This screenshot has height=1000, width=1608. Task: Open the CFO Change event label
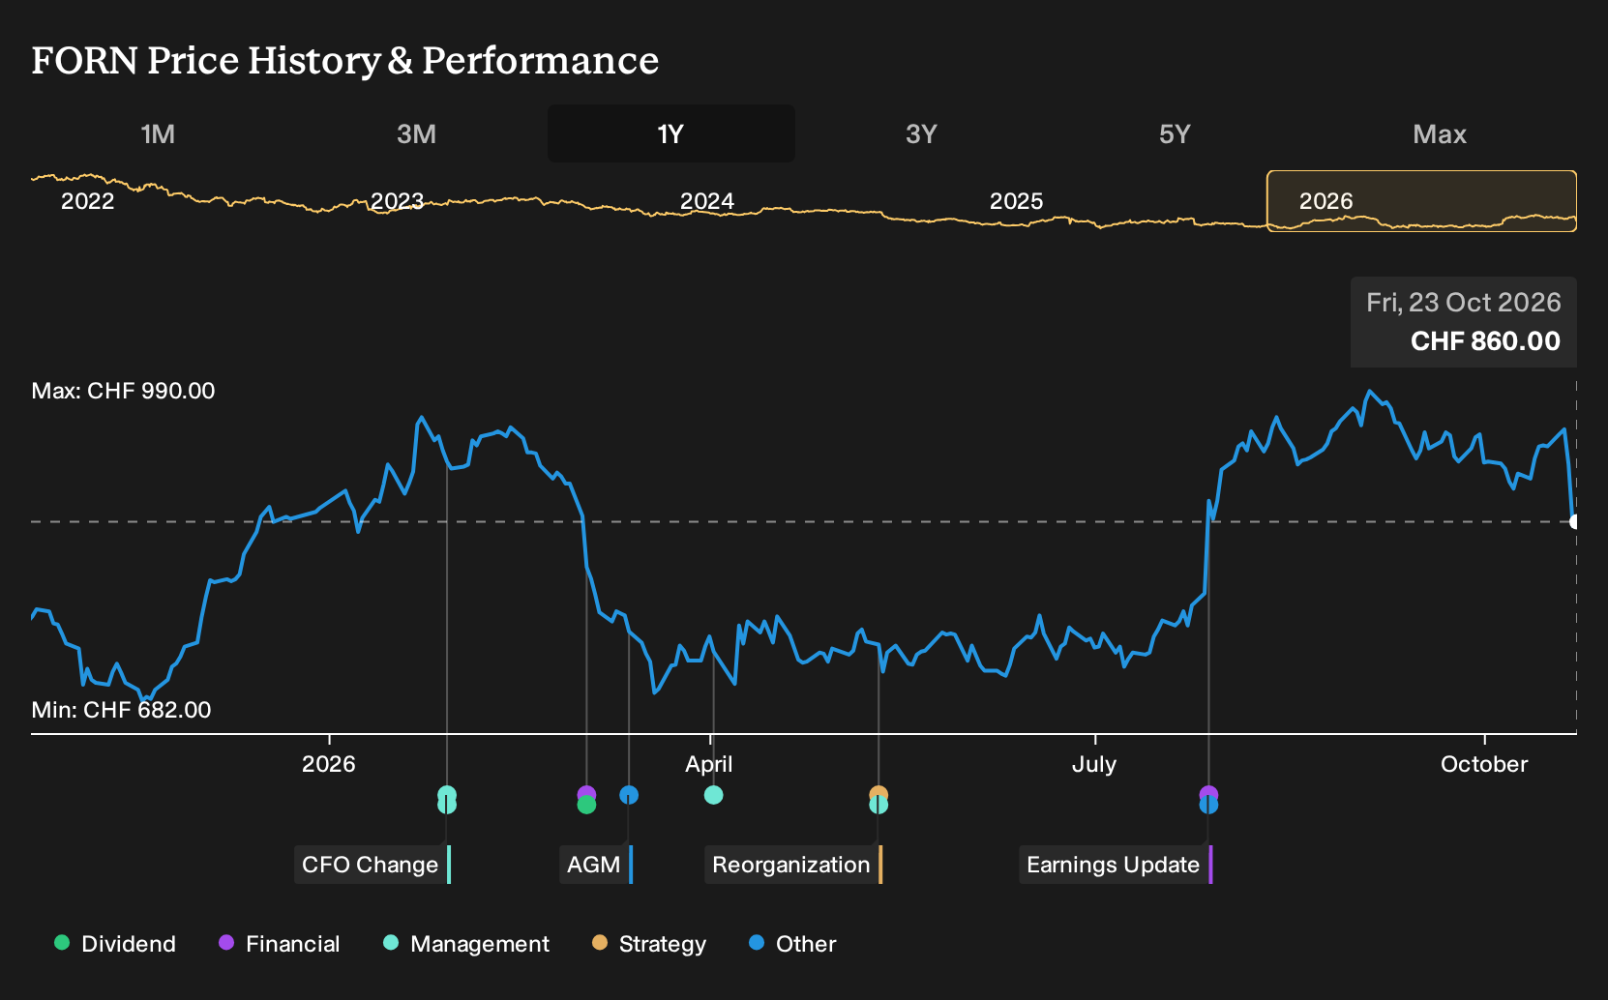(372, 865)
